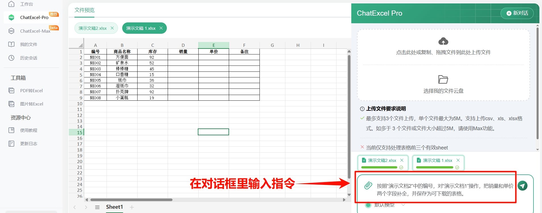Start a 新对话 conversation

(517, 13)
